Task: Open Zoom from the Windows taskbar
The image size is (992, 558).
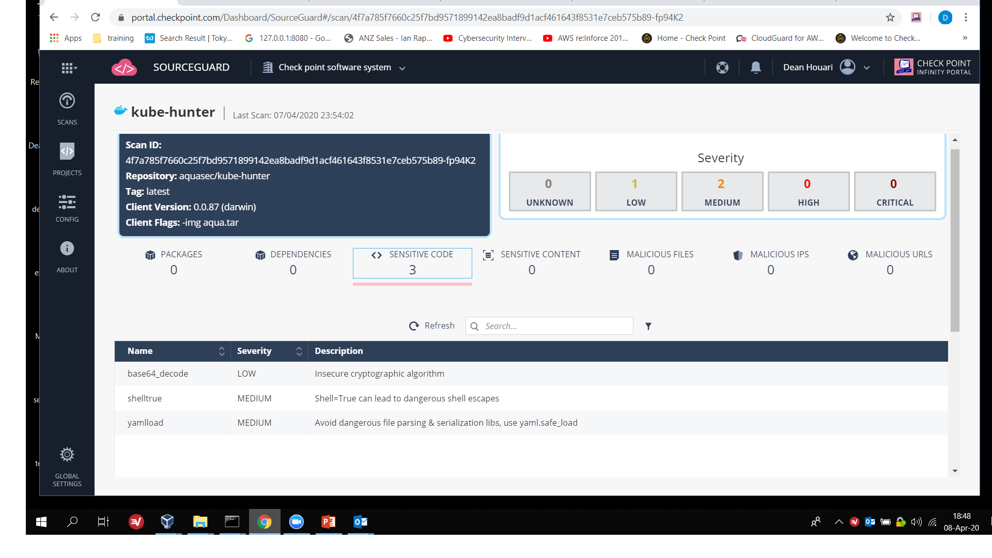Action: pyautogui.click(x=297, y=522)
